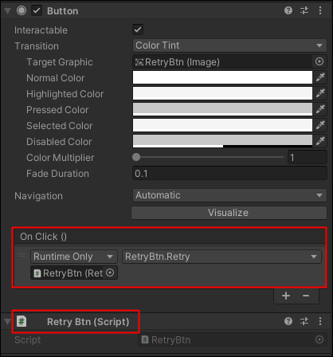The image size is (333, 357).
Task: Click the Visualize button
Action: 229,213
